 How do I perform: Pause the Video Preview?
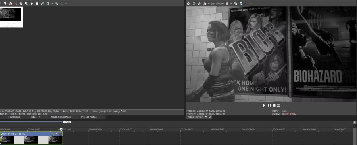(269, 105)
